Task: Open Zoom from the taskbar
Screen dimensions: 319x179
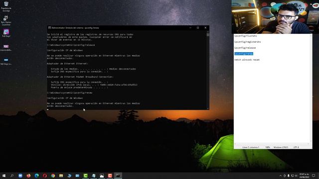Action: point(20,176)
